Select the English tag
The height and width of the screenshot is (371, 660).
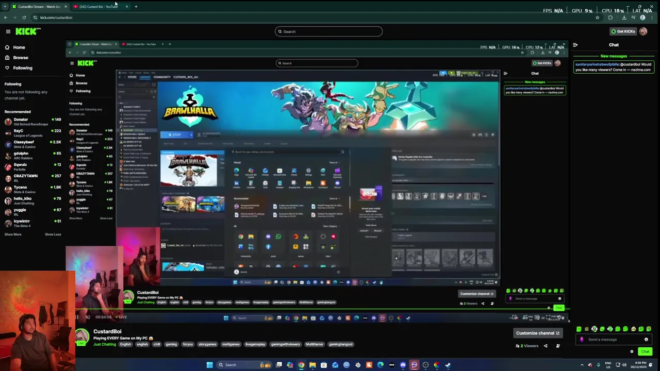[125, 344]
